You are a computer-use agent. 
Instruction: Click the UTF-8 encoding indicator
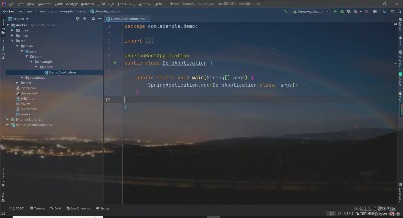pyautogui.click(x=349, y=213)
